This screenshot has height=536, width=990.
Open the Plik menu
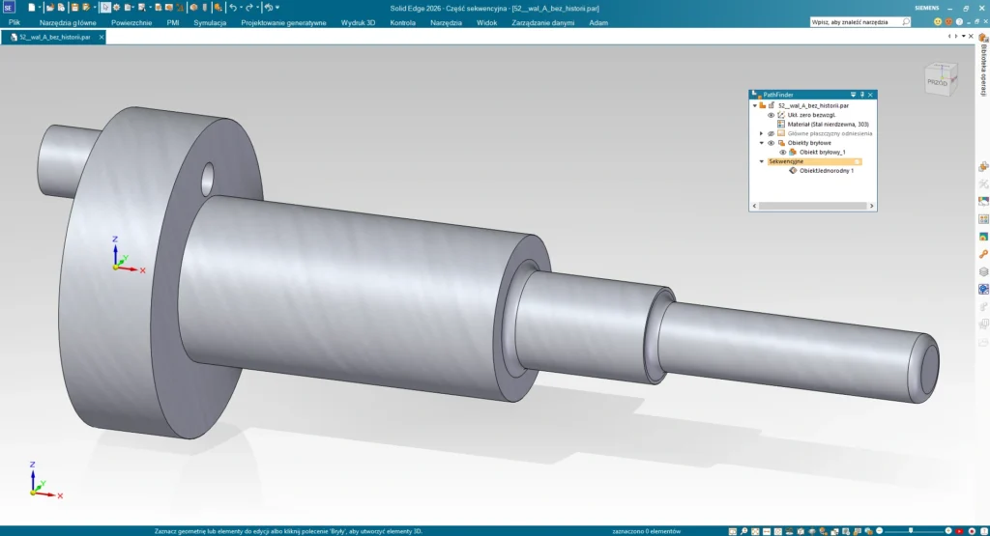coord(15,21)
